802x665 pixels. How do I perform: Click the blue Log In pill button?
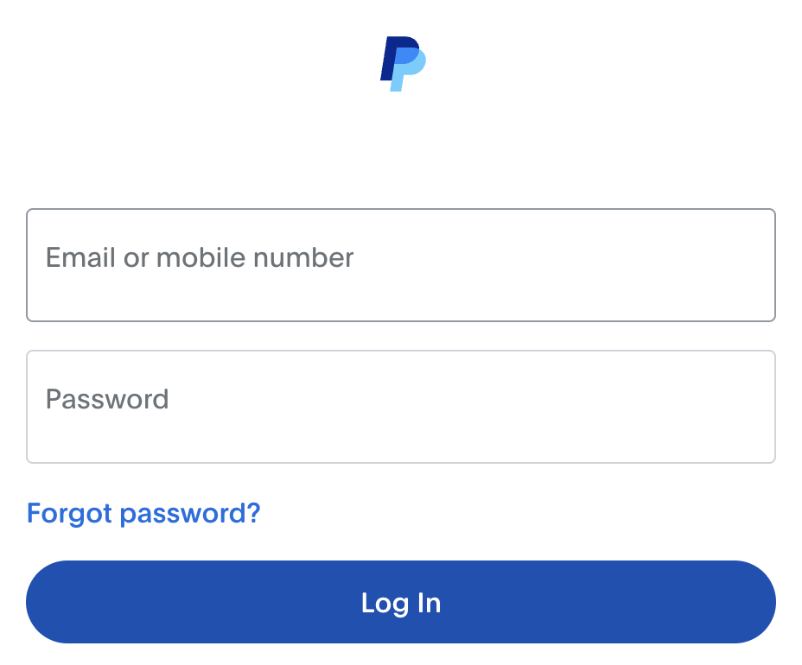pyautogui.click(x=401, y=602)
